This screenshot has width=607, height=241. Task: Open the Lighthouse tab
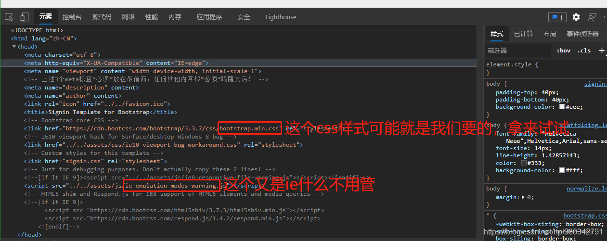tap(281, 17)
